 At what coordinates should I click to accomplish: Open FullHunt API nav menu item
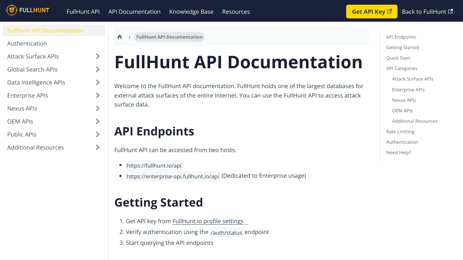coord(83,12)
